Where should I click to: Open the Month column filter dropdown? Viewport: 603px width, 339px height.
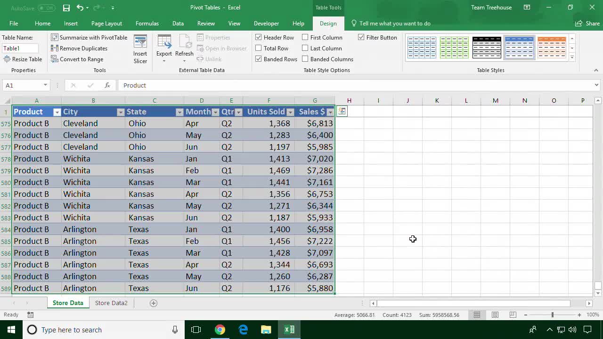[x=215, y=112]
